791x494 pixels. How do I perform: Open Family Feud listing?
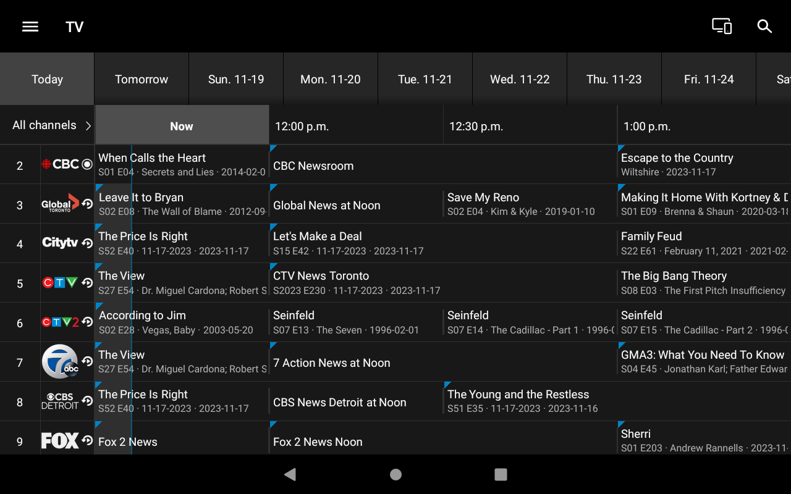tap(704, 243)
